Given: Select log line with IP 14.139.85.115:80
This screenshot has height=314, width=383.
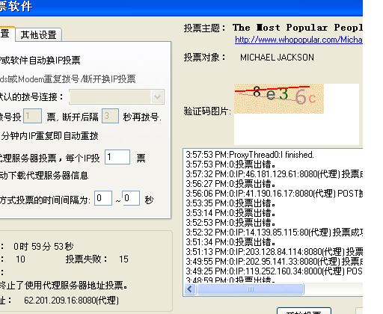Looking at the screenshot, I should click(x=274, y=233).
